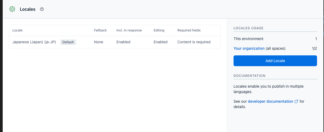
Task: Click the Locales page title
Action: point(28,9)
